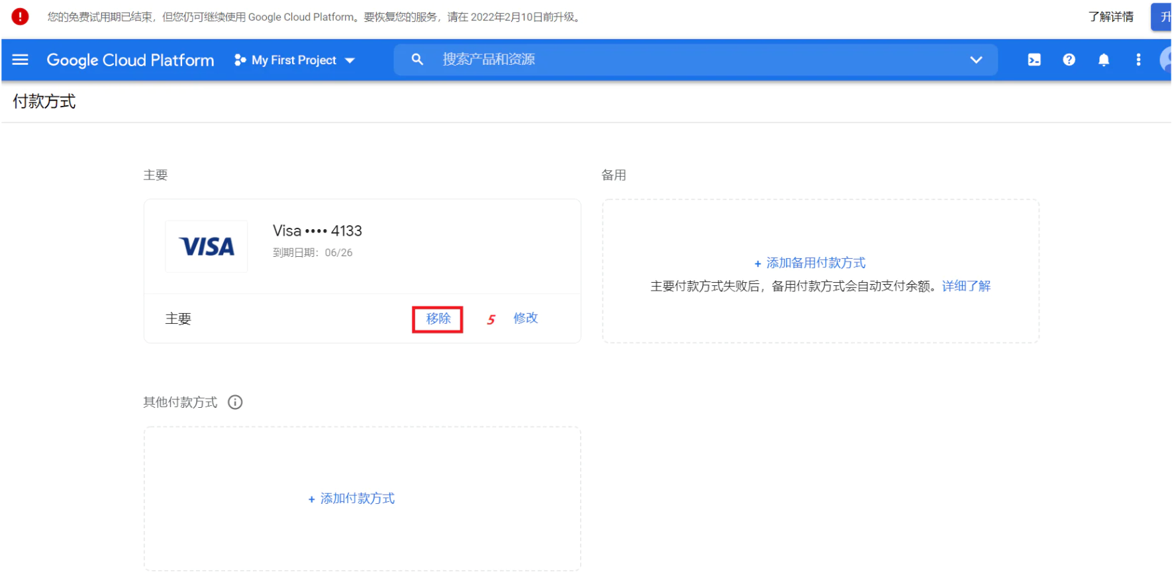Viewport: 1172px width, 576px height.
Task: Click the VISA card logo thumbnail
Action: pyautogui.click(x=207, y=246)
